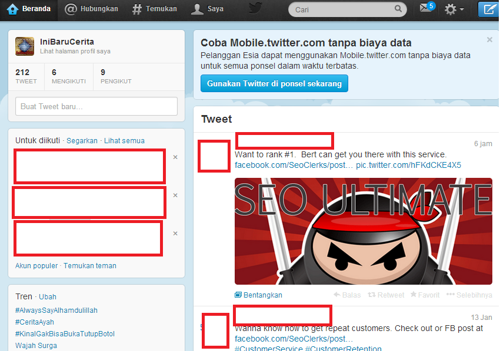Image resolution: width=500 pixels, height=351 pixels.
Task: Refresh suggestions via Segarkan link
Action: pyautogui.click(x=82, y=140)
